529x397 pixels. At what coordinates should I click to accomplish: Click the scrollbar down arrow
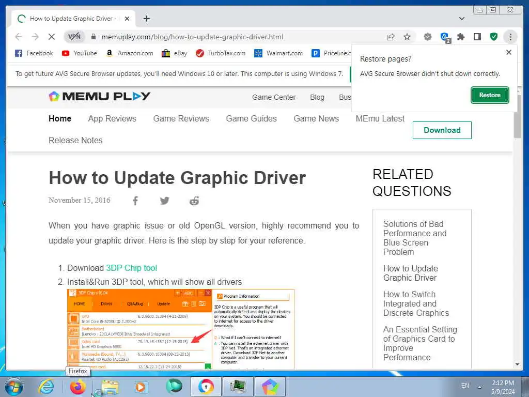(x=517, y=364)
